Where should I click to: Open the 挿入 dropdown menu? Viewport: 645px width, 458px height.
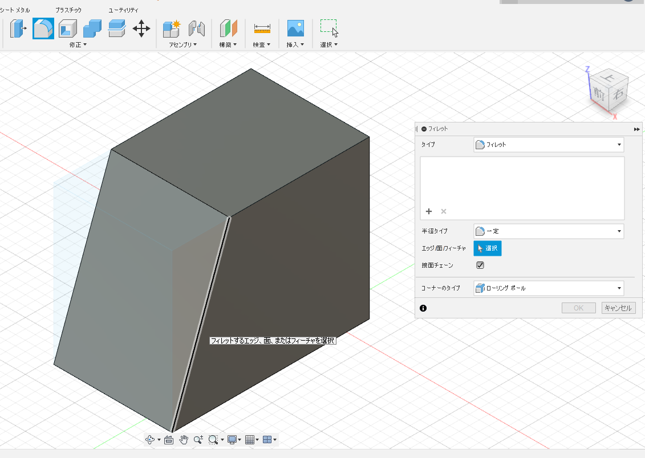tap(295, 45)
